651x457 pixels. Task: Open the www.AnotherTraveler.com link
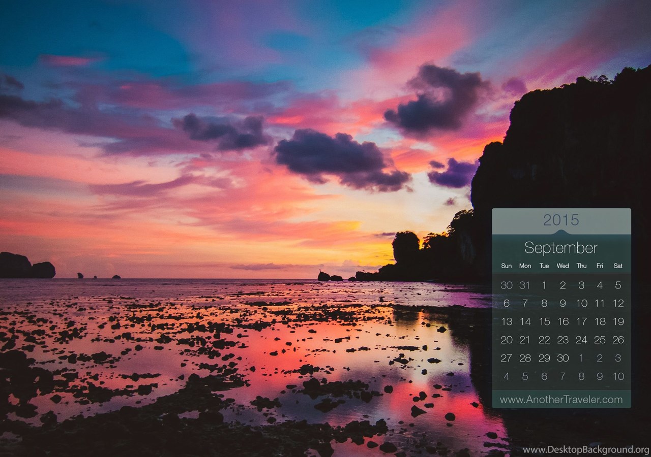point(561,400)
